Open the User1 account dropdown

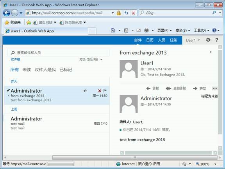point(193,40)
